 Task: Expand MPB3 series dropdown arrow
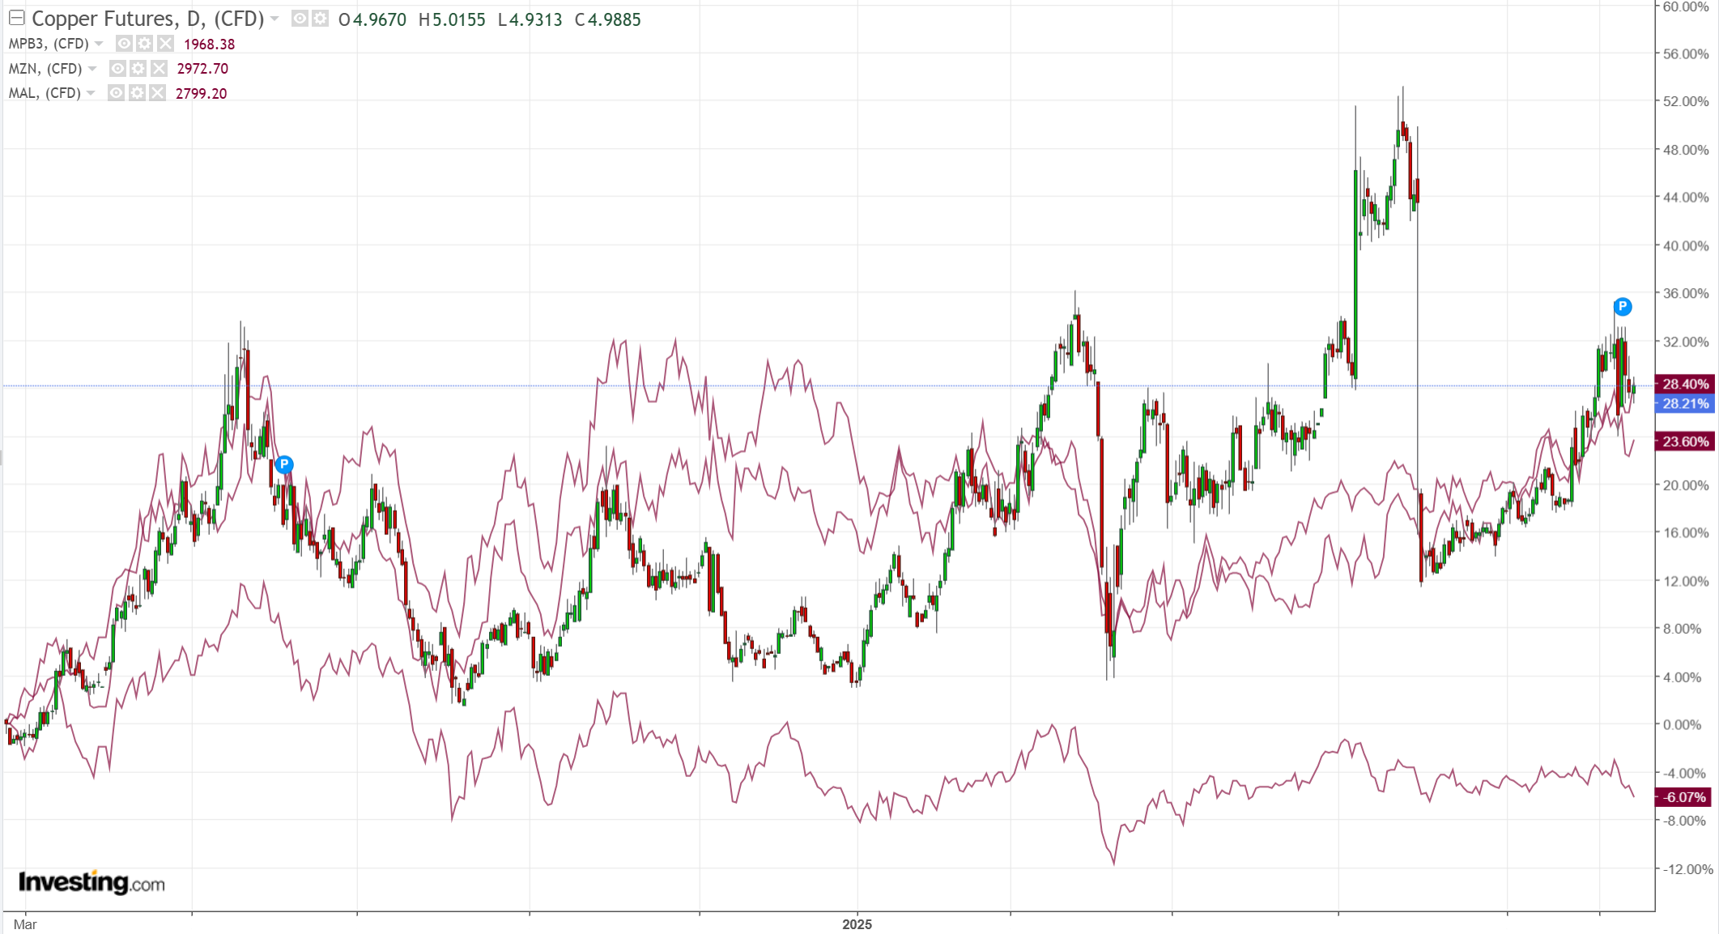[x=99, y=44]
